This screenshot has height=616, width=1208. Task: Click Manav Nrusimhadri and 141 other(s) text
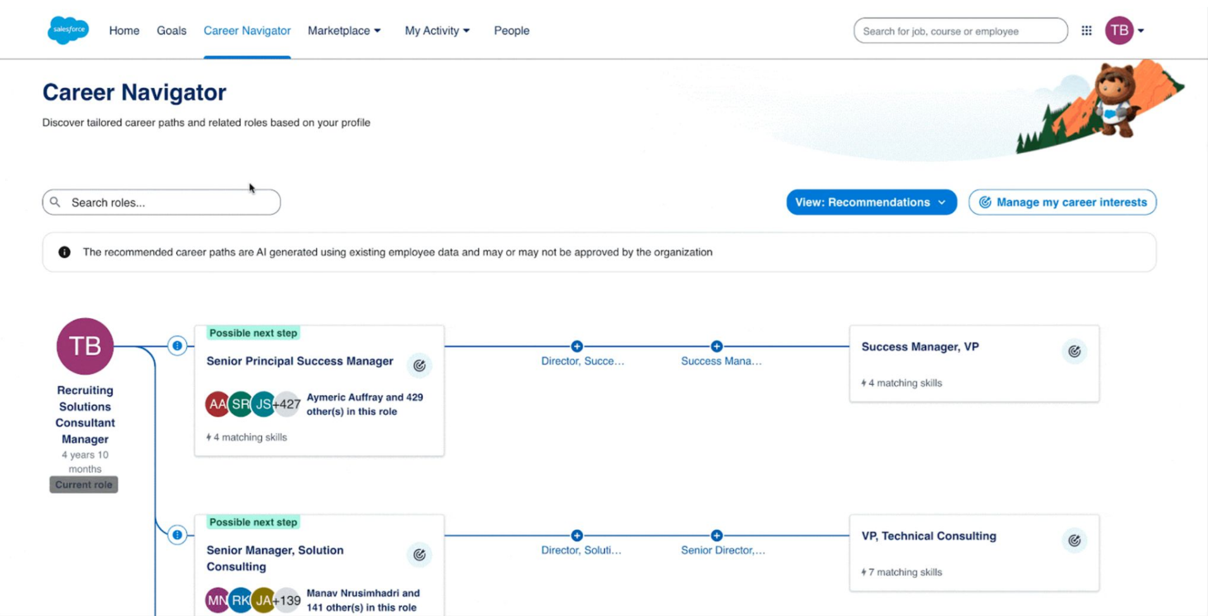363,600
